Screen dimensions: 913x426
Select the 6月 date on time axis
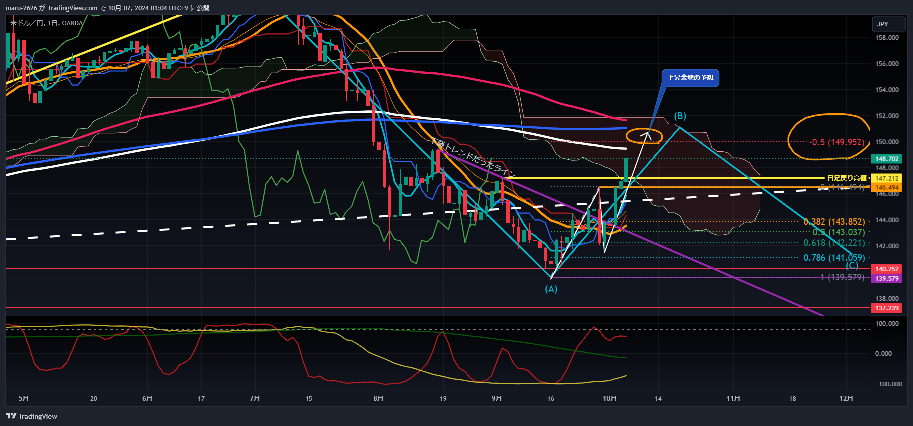coord(147,398)
